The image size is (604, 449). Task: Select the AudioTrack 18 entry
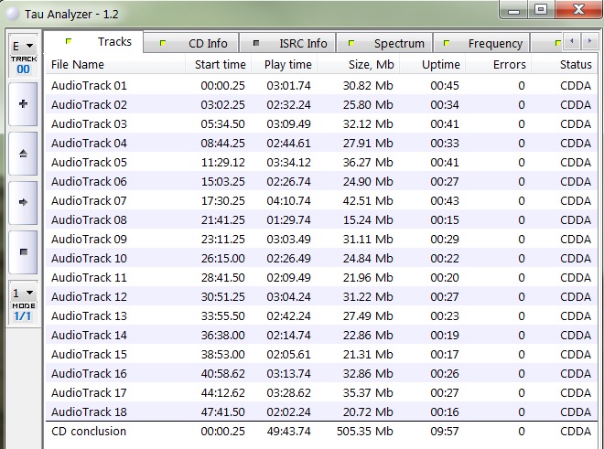point(89,412)
